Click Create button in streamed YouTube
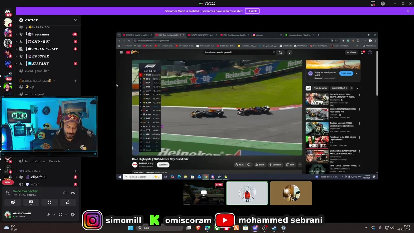The image size is (414, 233). click(x=351, y=52)
